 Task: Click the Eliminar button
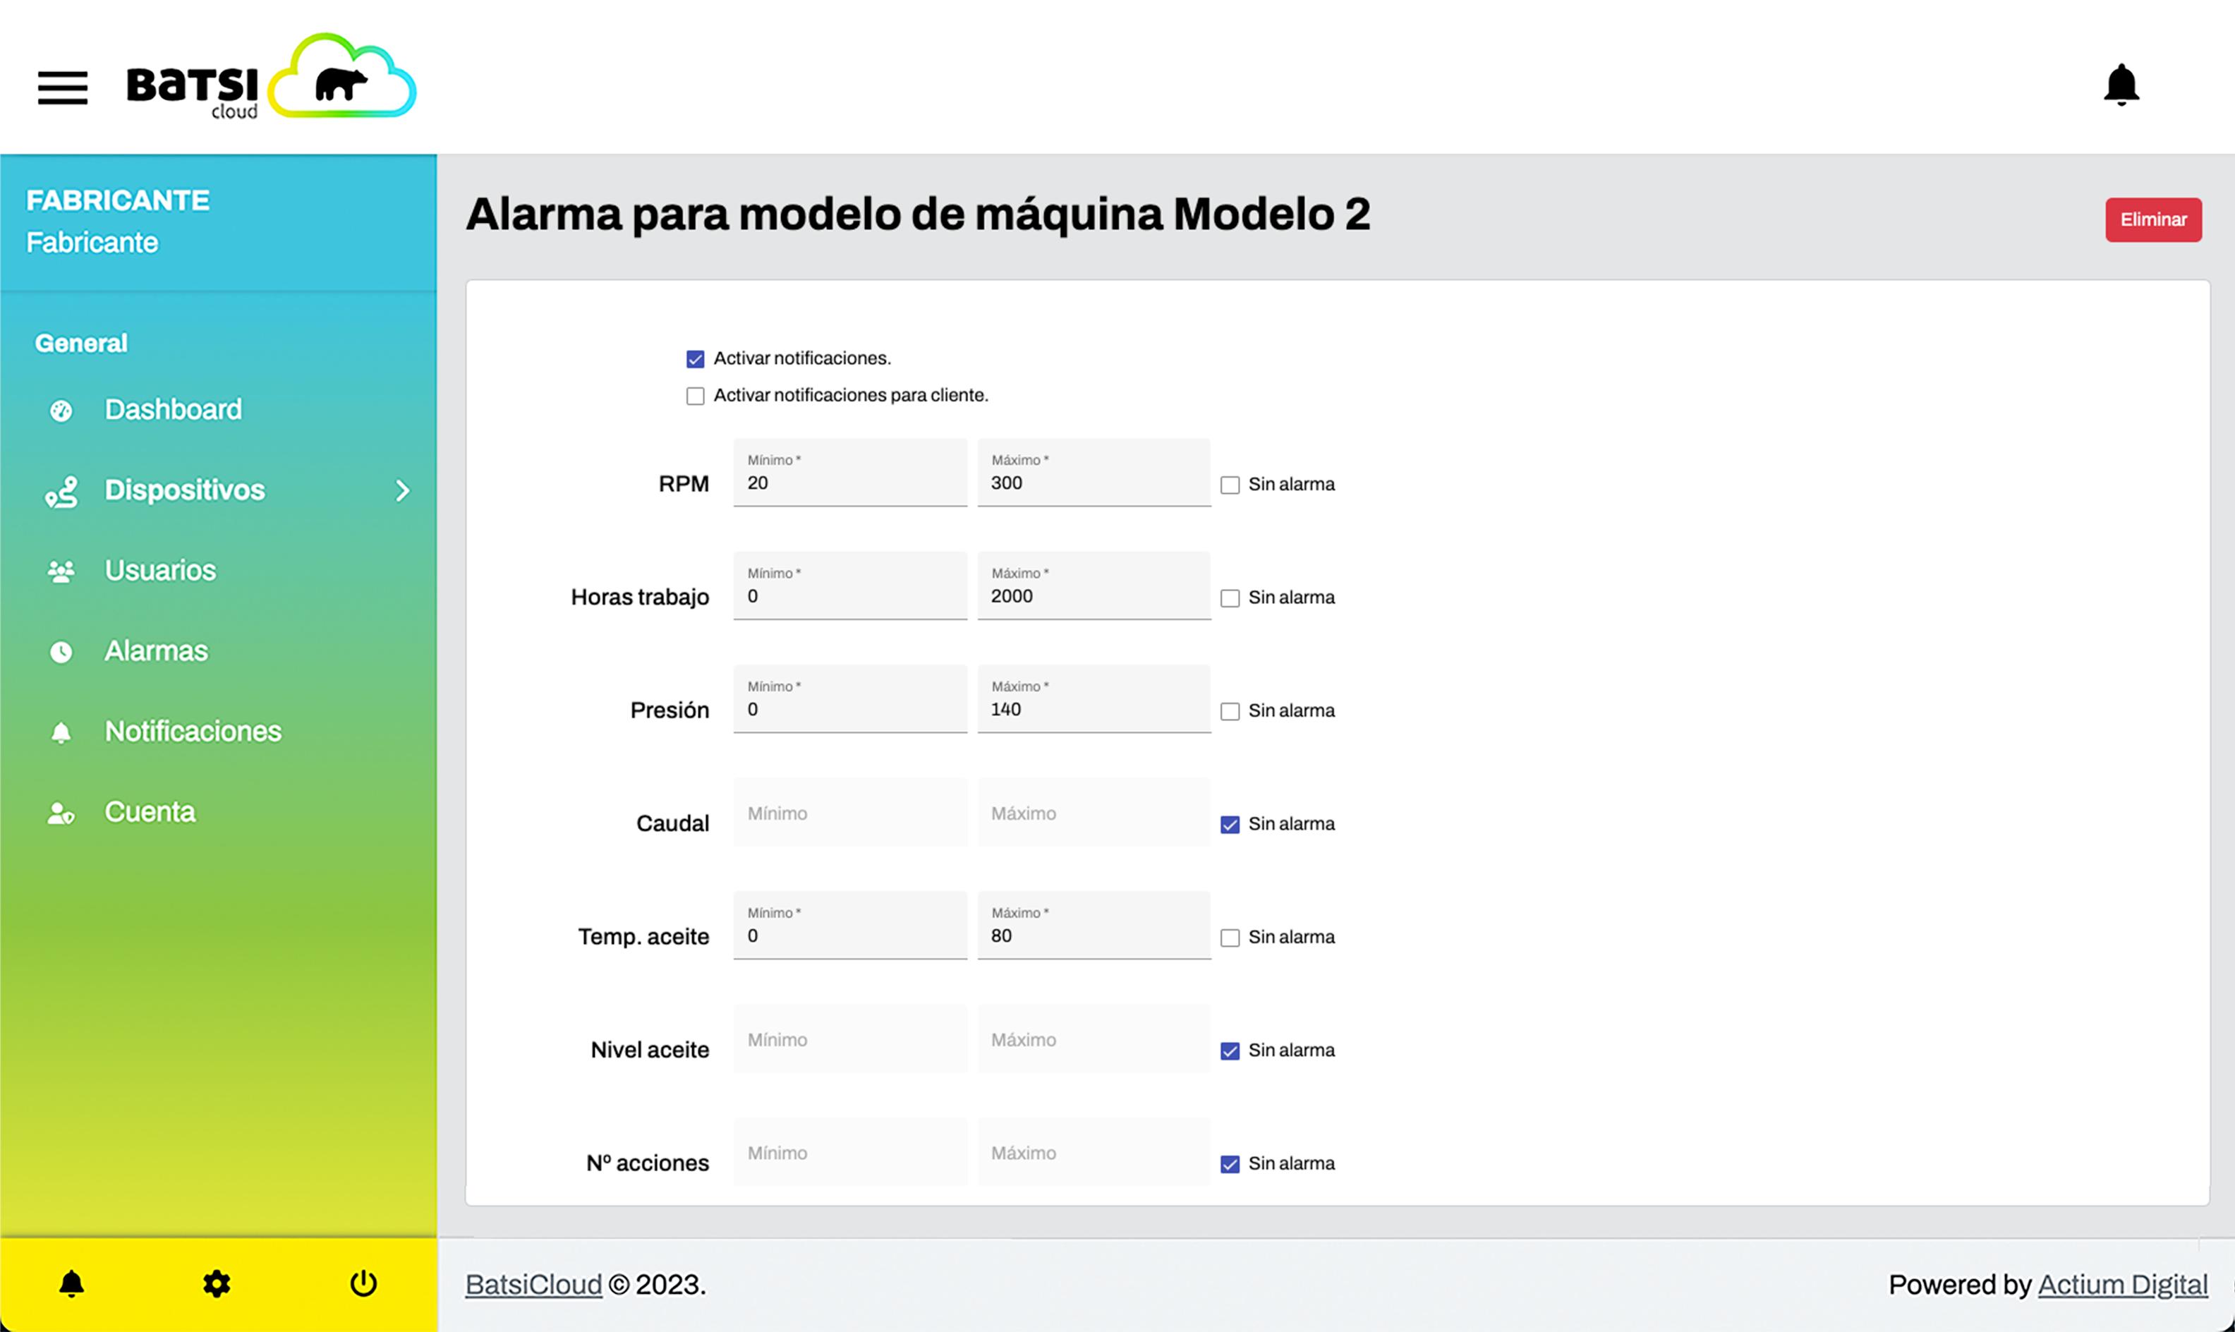[2153, 219]
